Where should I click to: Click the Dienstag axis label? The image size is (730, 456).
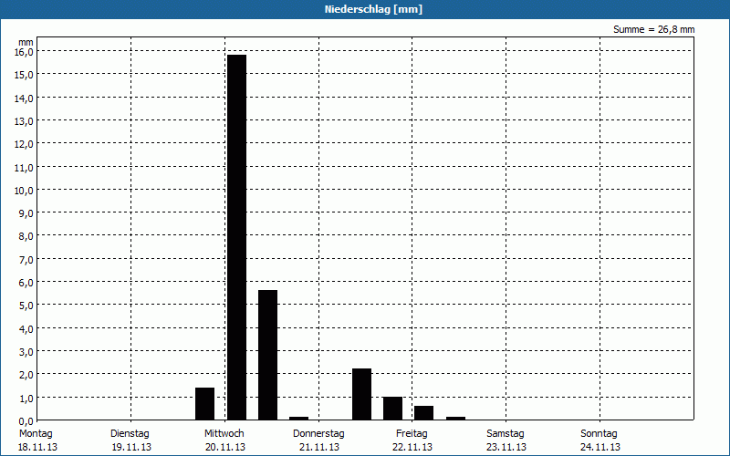pos(130,434)
